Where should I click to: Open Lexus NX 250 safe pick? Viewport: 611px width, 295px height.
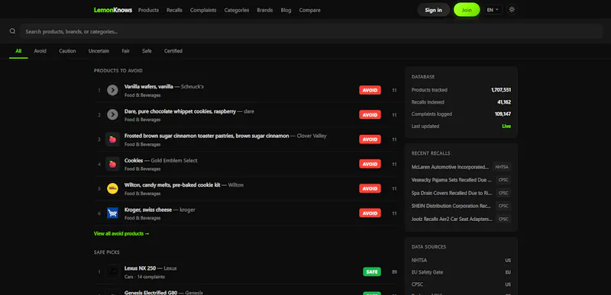point(140,268)
